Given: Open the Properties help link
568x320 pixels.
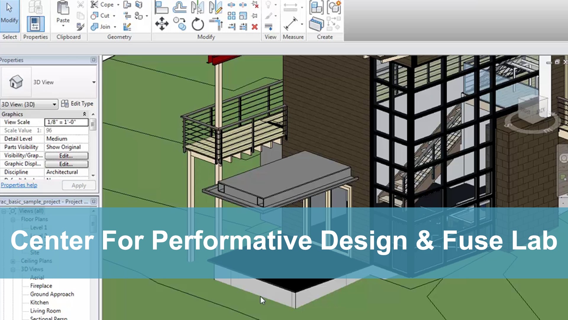Looking at the screenshot, I should coord(19,185).
